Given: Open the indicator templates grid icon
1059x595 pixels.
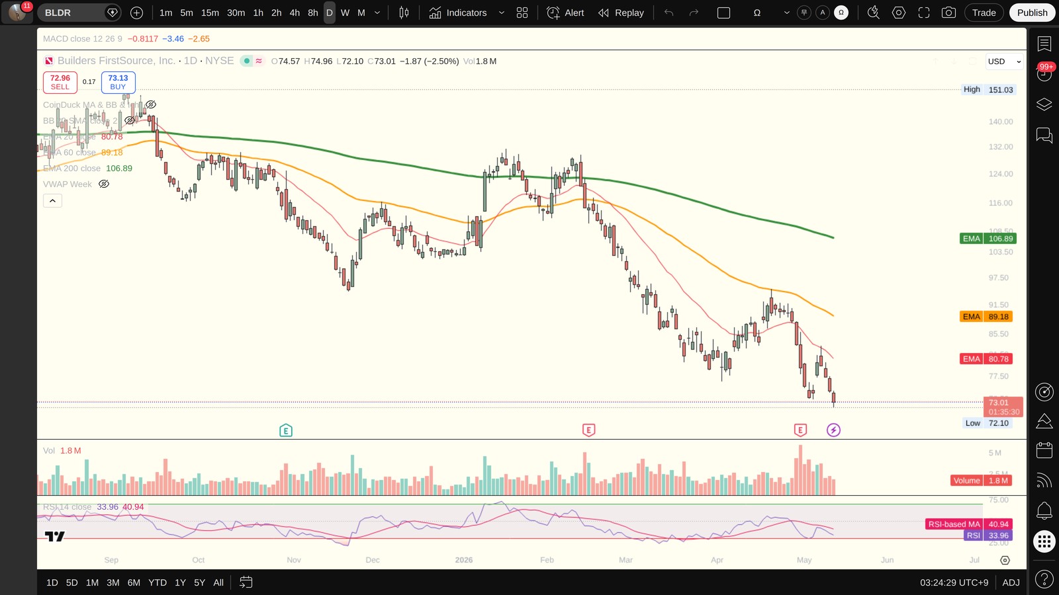Looking at the screenshot, I should tap(522, 13).
